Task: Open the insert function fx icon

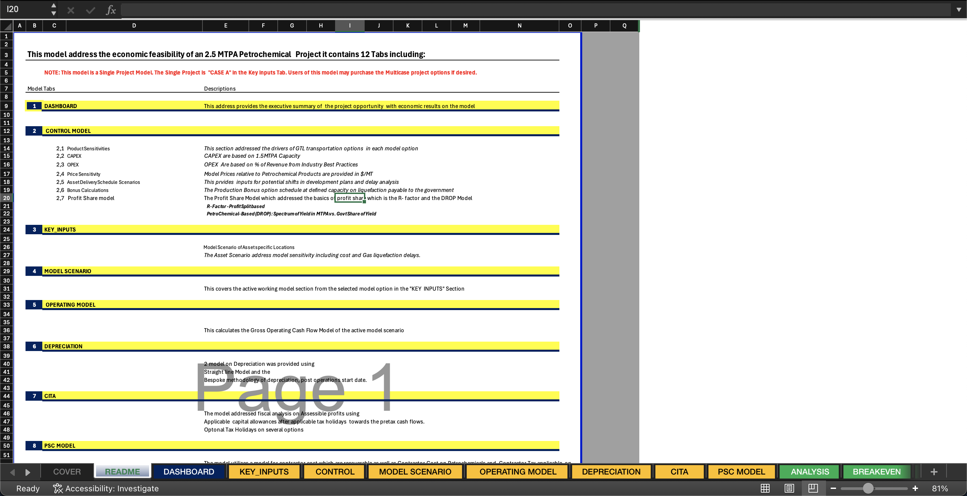Action: (111, 10)
